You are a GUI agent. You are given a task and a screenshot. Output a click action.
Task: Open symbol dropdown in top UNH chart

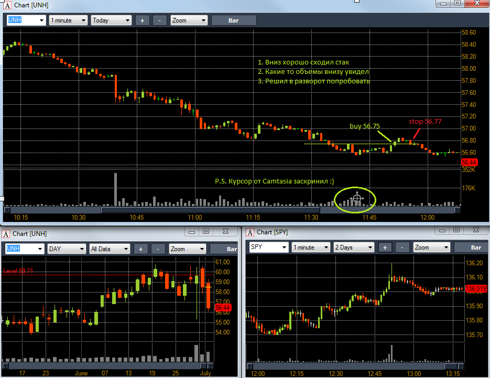click(x=41, y=20)
